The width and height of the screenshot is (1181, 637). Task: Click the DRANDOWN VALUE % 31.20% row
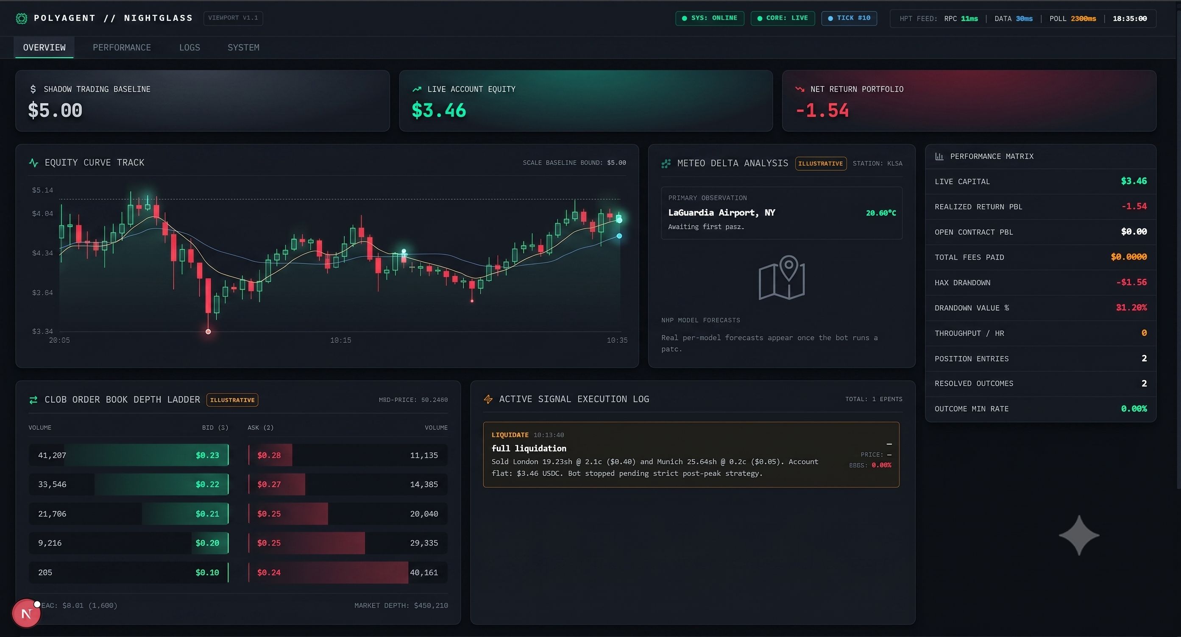click(x=1041, y=308)
